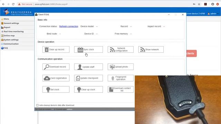The width and height of the screenshot is (221, 124).
Task: Click the Fingerprint operation icon
Action: click(x=113, y=78)
